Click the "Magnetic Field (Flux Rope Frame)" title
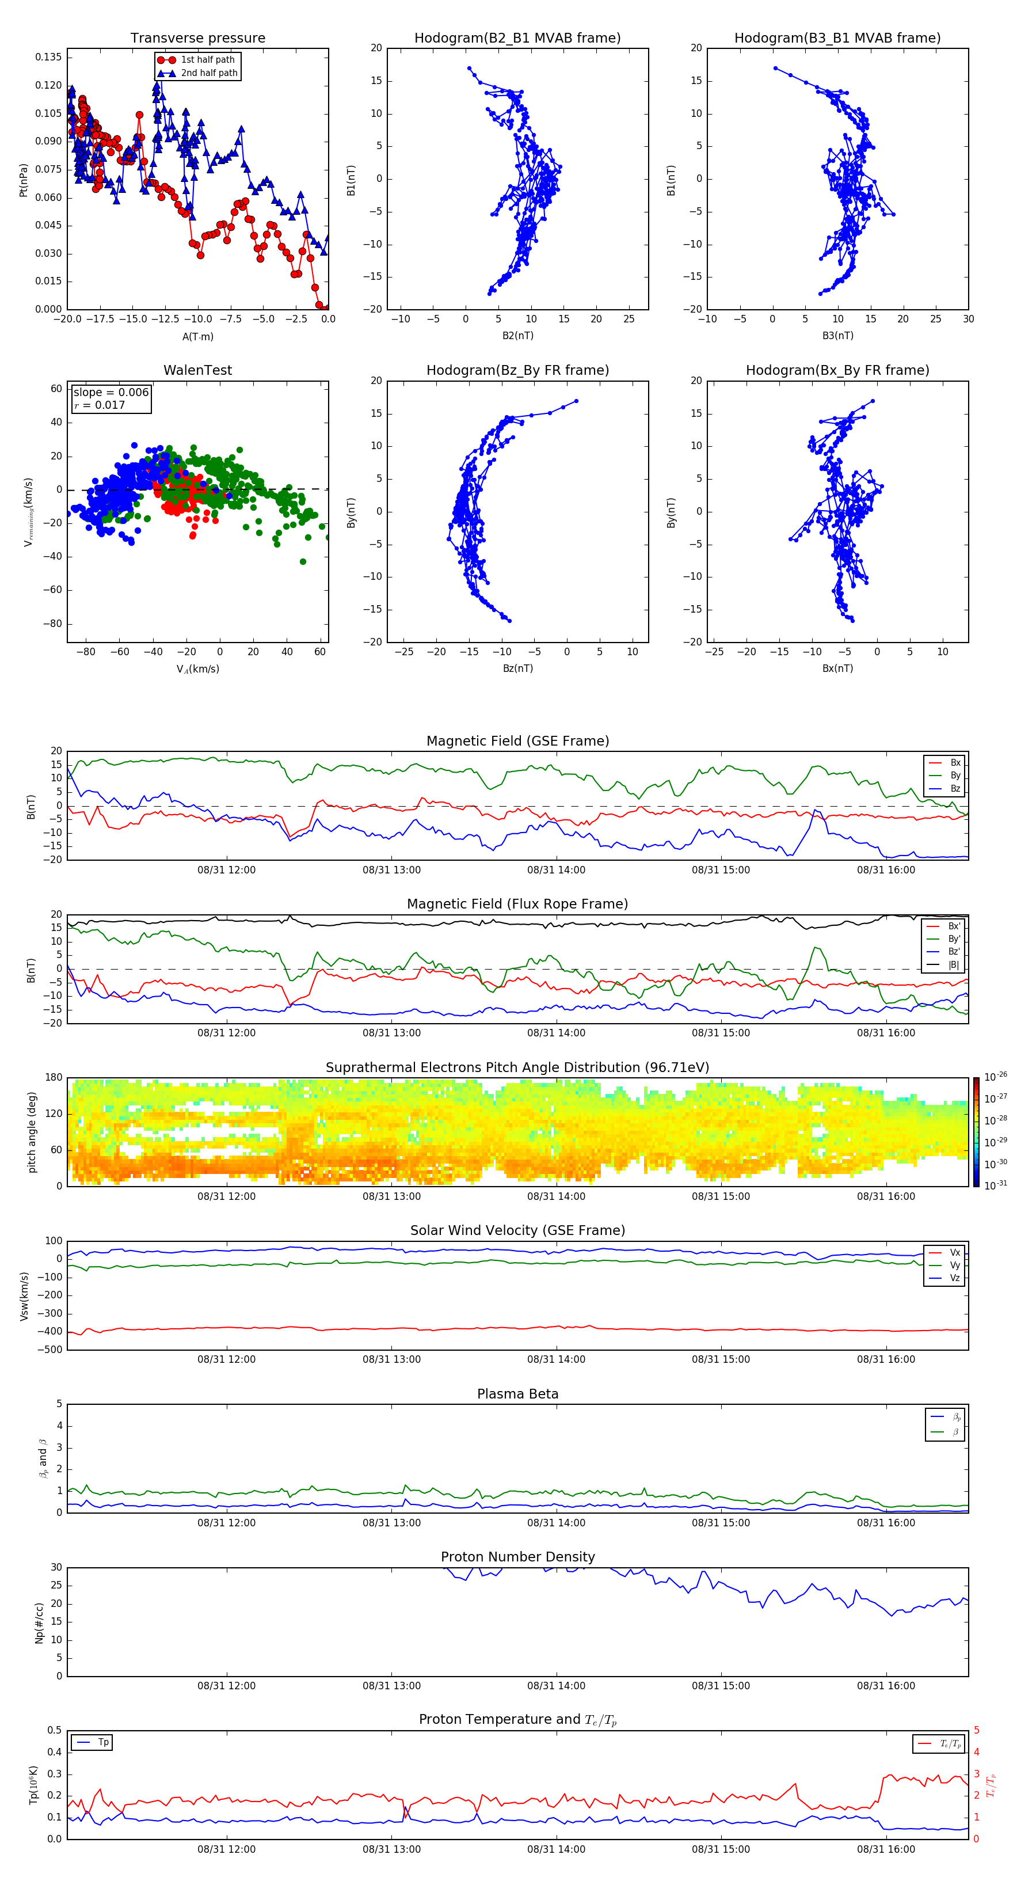1036x1900 pixels. [x=517, y=905]
